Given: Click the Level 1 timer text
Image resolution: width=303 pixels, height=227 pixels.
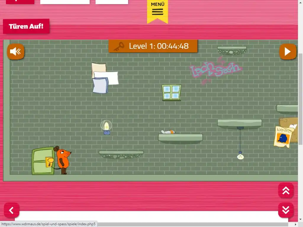Looking at the screenshot, I should [x=159, y=46].
